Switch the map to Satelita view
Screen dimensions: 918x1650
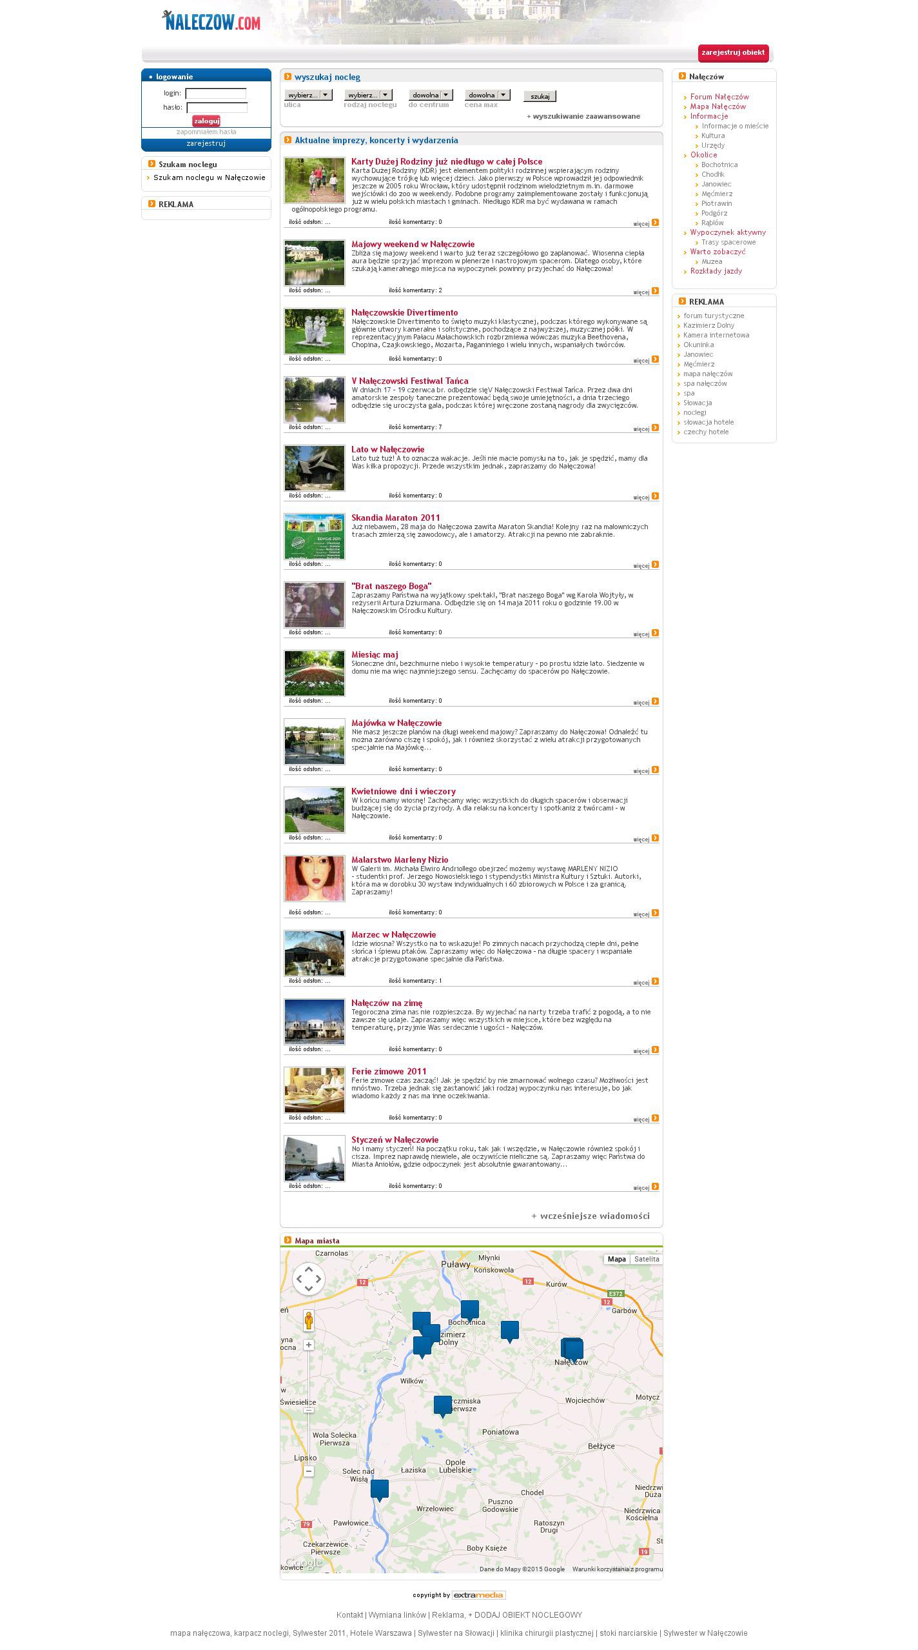pos(646,1259)
